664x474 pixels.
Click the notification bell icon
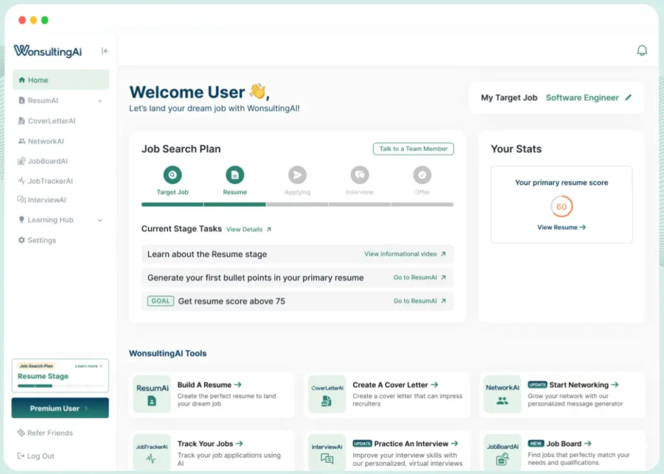coord(642,51)
